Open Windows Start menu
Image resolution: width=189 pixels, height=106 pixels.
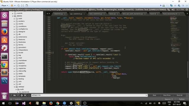coord(3,103)
